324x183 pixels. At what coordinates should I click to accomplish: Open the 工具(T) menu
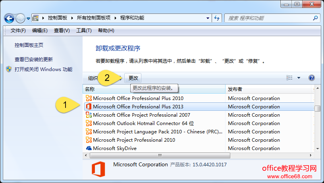(x=84, y=31)
